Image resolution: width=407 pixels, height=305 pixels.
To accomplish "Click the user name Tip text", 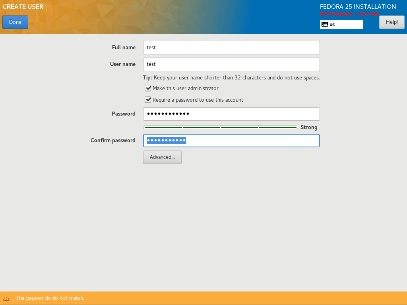I will 231,77.
